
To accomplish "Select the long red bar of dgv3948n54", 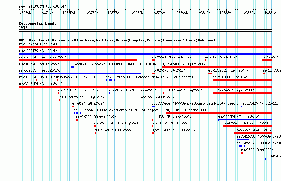I will (145, 87).
